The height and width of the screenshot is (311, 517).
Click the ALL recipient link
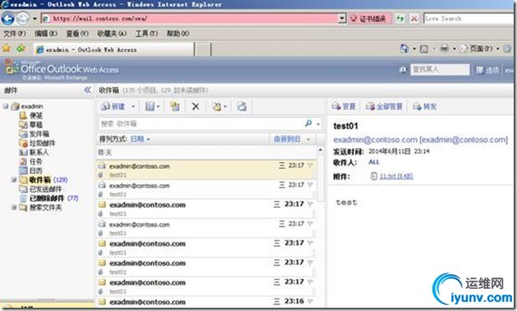click(x=374, y=162)
